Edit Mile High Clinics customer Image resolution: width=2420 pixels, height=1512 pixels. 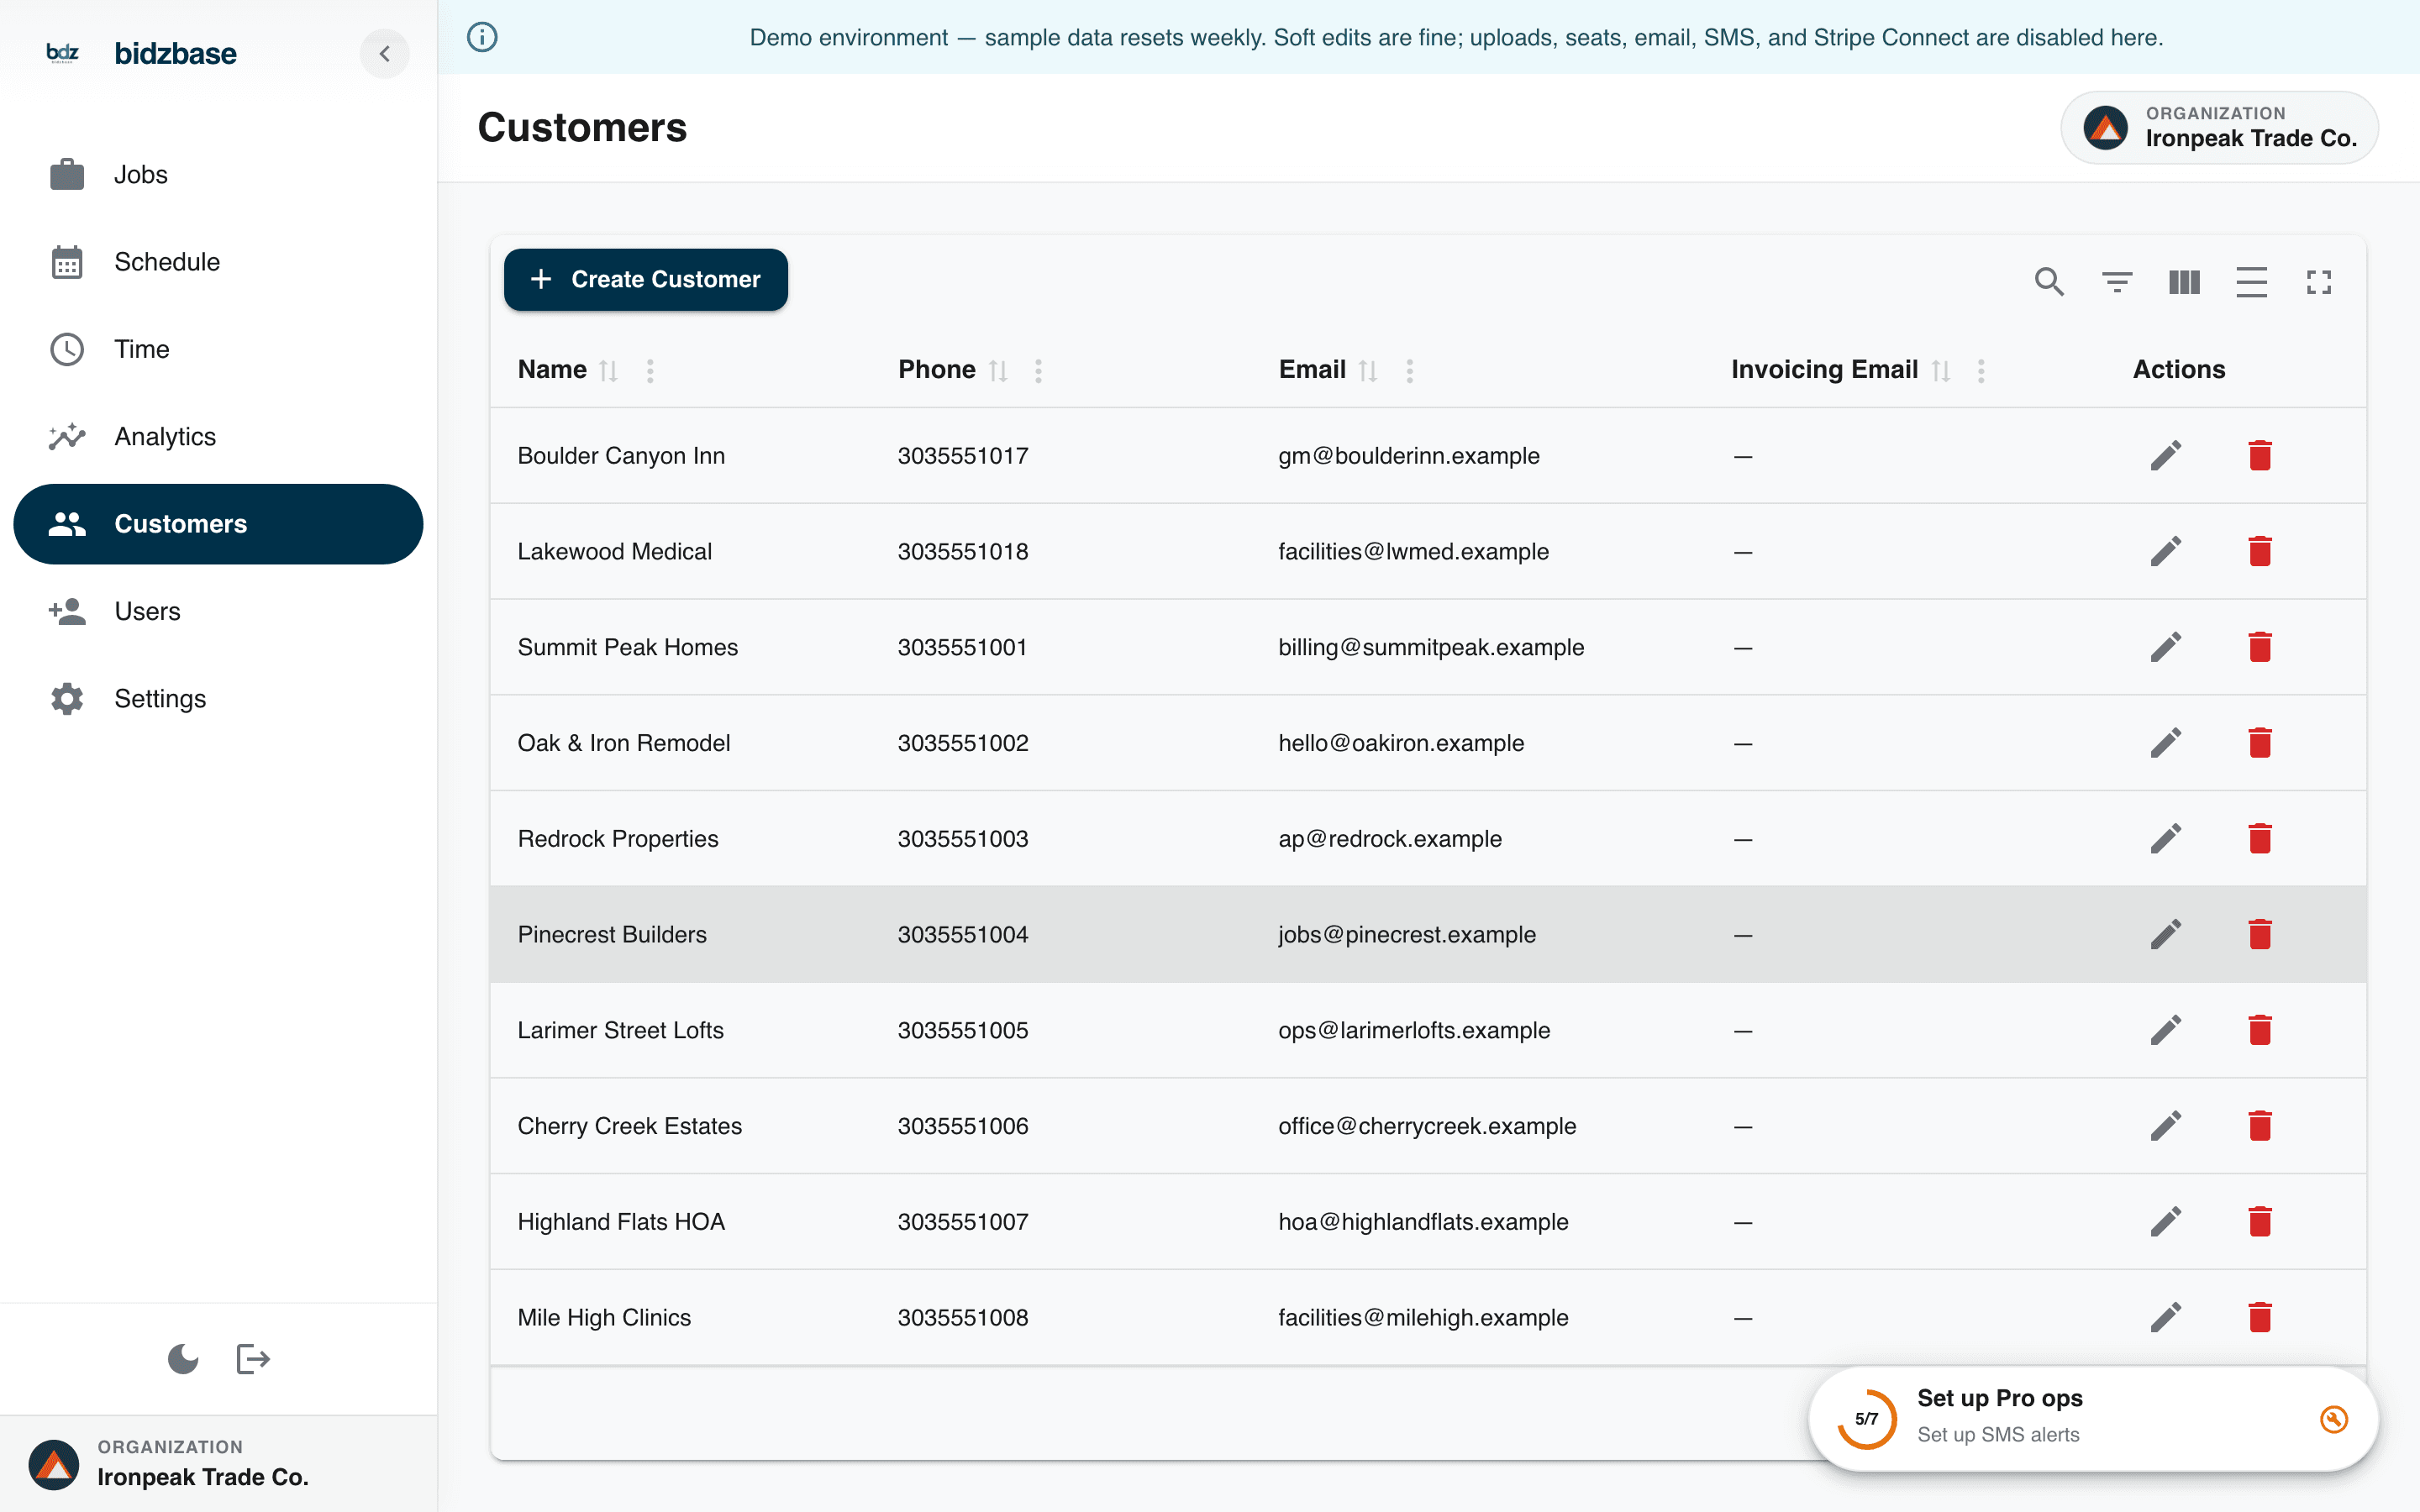point(2166,1318)
